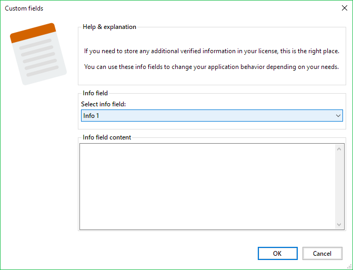Screen dimensions: 353x270
Task: Click the 'Info field content' group title
Action: pos(107,137)
